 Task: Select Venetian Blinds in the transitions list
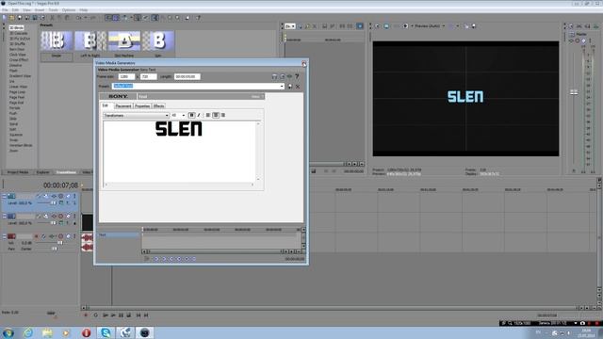(21, 146)
